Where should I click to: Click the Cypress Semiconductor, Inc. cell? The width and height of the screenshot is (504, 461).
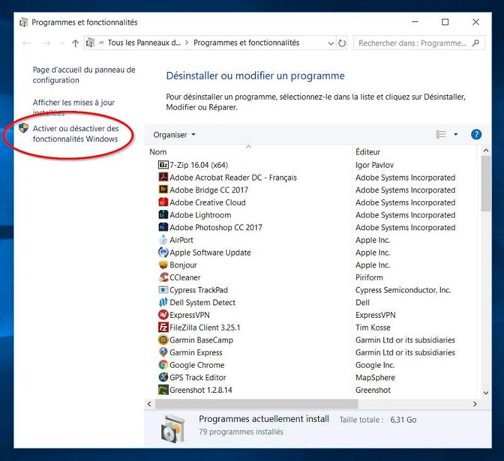[403, 290]
